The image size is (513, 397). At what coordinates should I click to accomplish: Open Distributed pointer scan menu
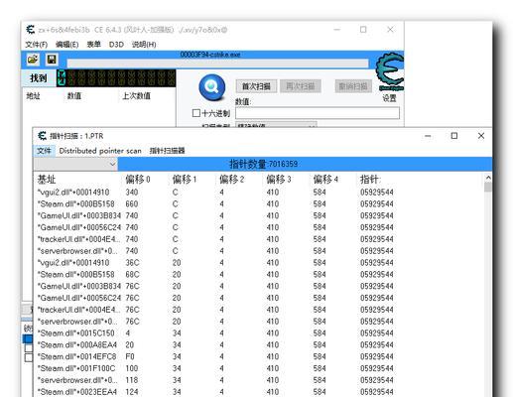click(x=100, y=151)
